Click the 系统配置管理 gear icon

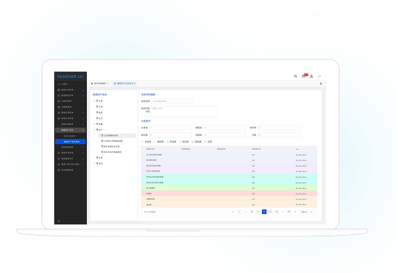[x=59, y=170]
